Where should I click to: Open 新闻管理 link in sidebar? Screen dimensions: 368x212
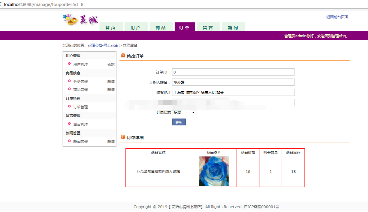[x=80, y=142]
